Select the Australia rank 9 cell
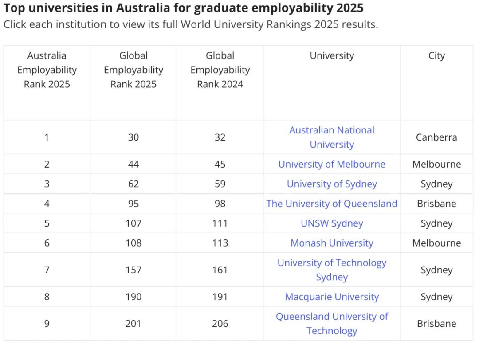This screenshot has width=479, height=345. click(47, 324)
